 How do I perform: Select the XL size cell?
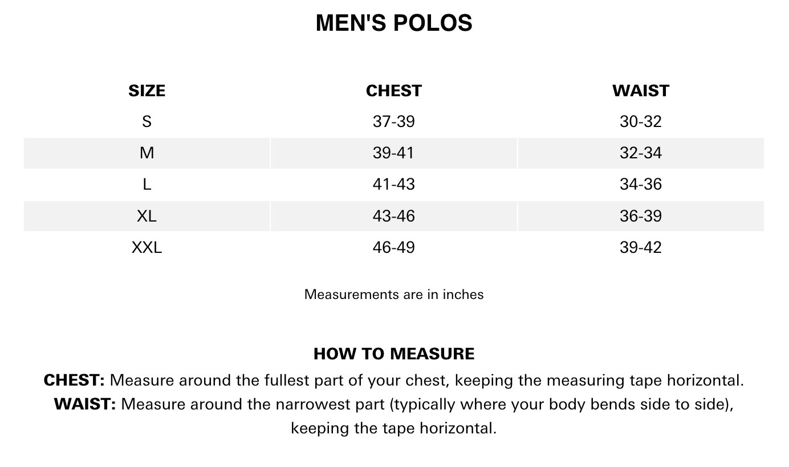click(147, 216)
